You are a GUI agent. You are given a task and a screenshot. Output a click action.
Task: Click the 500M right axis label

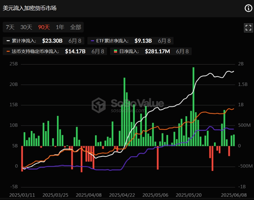(x=244, y=125)
